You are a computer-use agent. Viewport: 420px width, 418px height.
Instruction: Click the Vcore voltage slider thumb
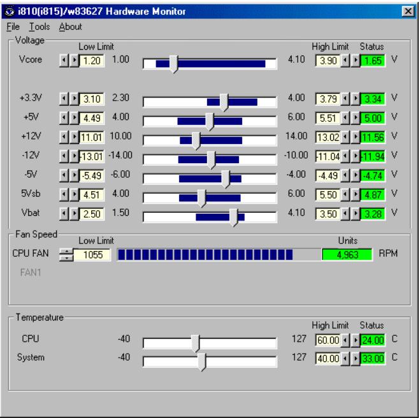tap(174, 64)
